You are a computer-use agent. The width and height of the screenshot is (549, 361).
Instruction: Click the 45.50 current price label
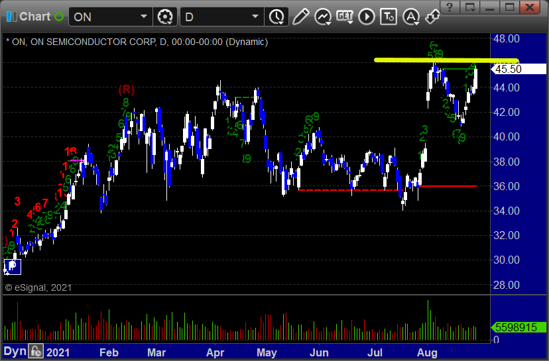point(520,69)
